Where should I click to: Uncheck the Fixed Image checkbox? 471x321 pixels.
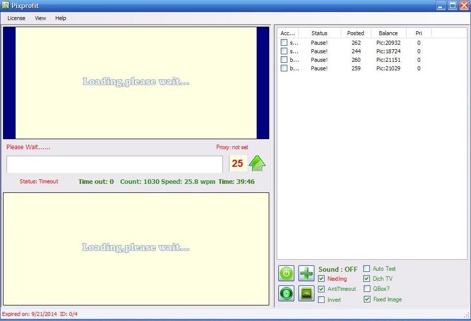(367, 299)
